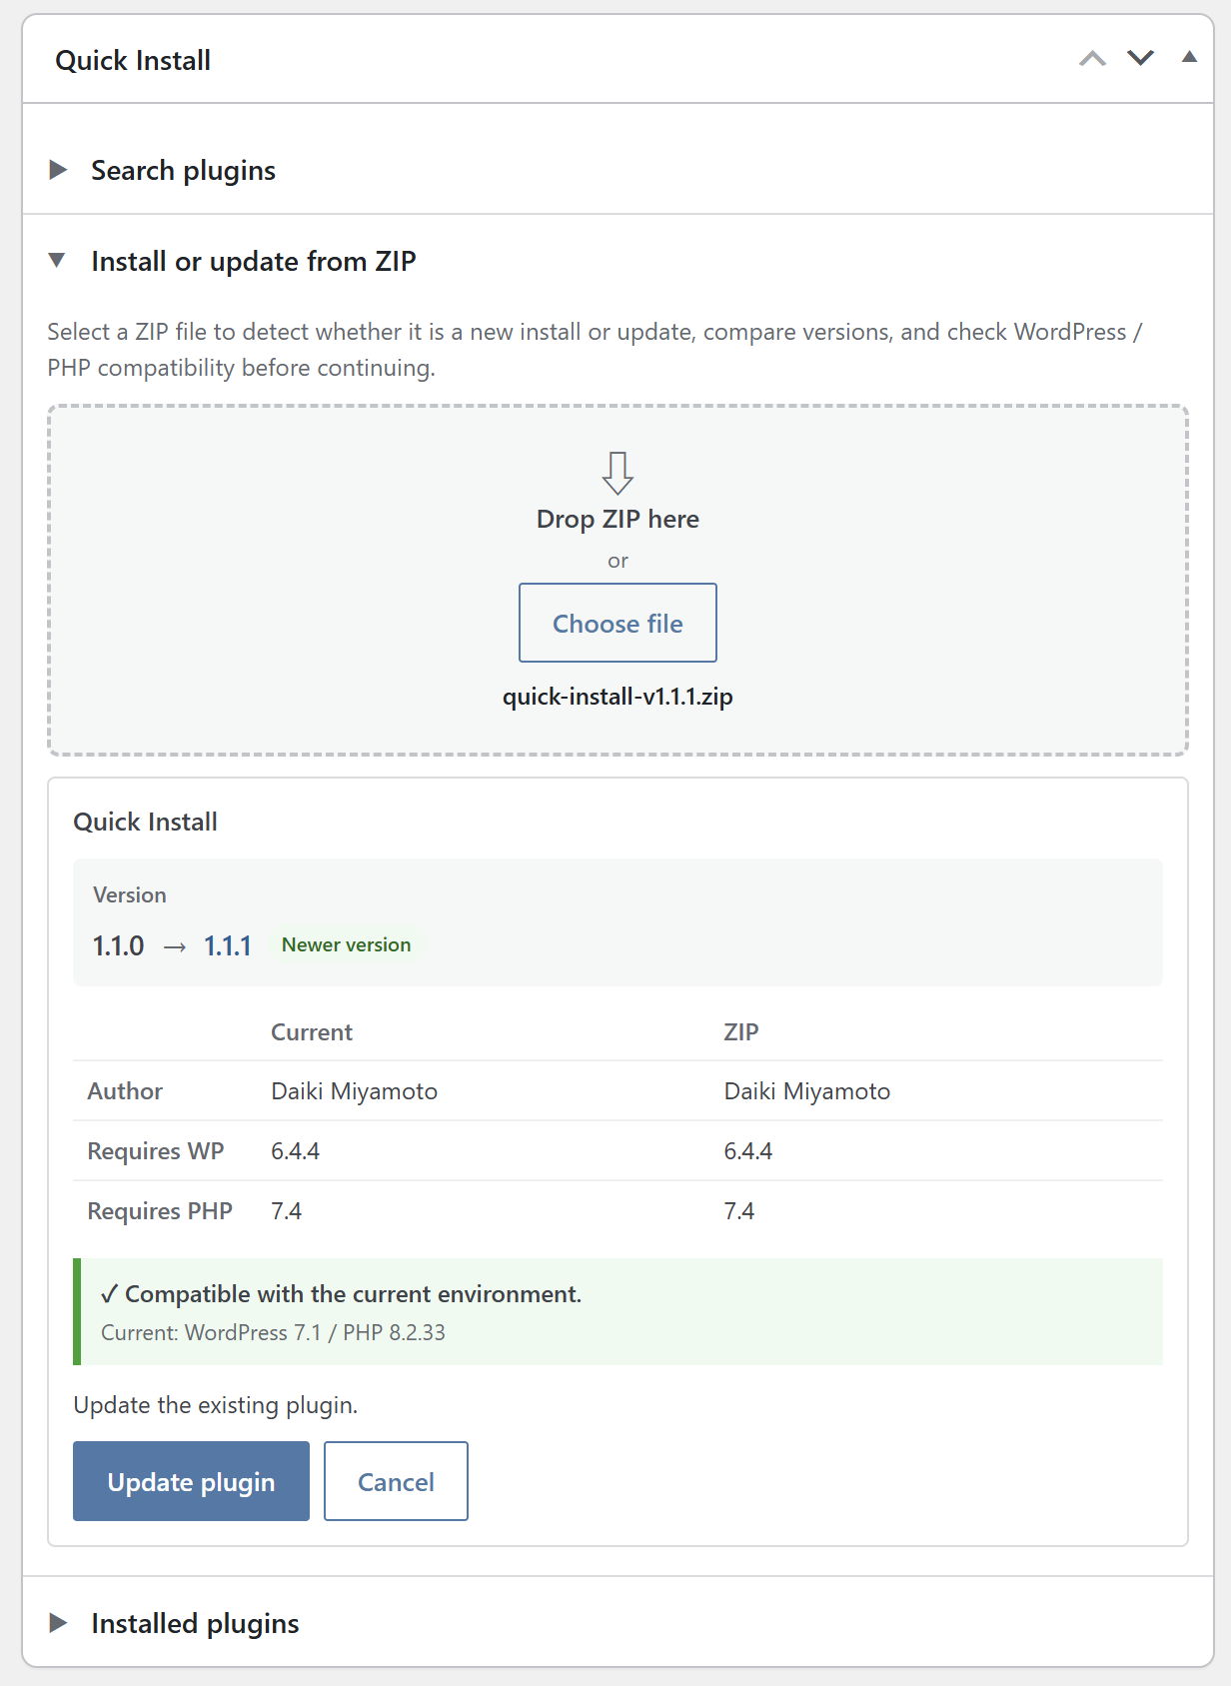
Task: Collapse Install or update from ZIP
Action: [x=254, y=261]
